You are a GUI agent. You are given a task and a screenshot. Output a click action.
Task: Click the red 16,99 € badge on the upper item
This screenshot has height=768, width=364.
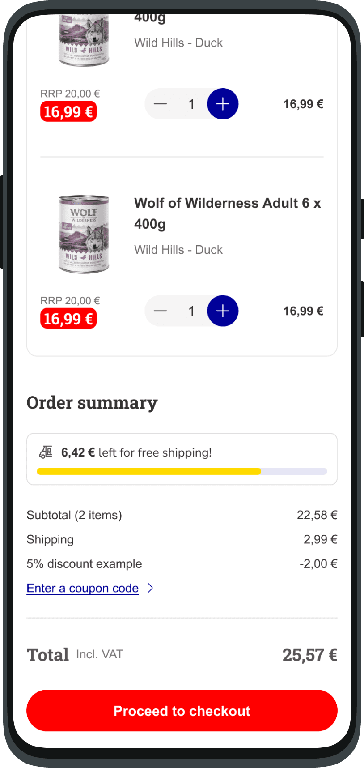pos(68,112)
